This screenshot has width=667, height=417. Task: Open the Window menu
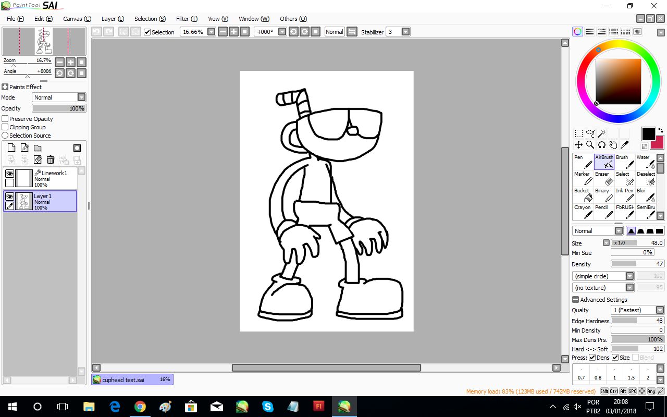tap(254, 19)
